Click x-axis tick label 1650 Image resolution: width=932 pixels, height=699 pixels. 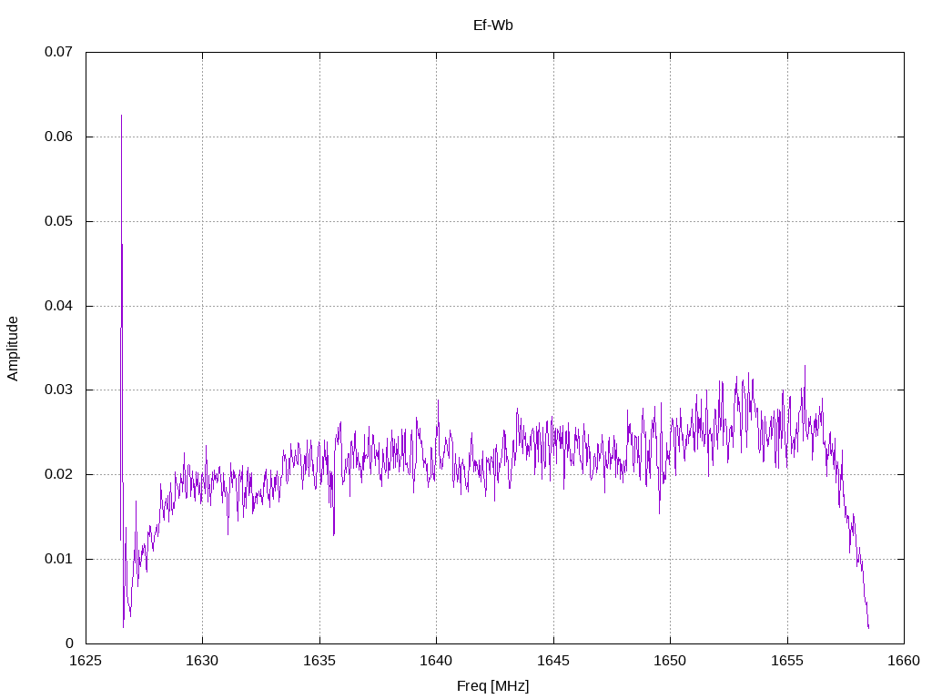coord(670,661)
